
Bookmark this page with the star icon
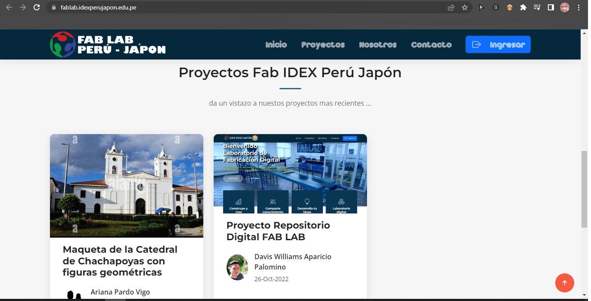(464, 7)
